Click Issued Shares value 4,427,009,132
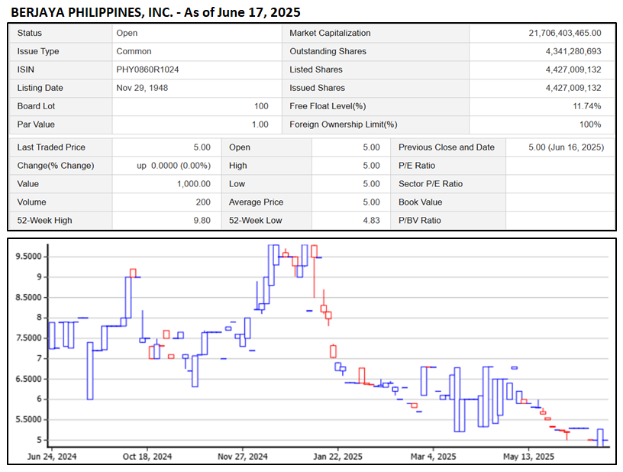The height and width of the screenshot is (472, 623). pyautogui.click(x=573, y=88)
